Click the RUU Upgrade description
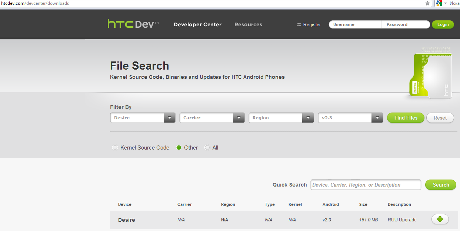460x231 pixels. (x=402, y=220)
